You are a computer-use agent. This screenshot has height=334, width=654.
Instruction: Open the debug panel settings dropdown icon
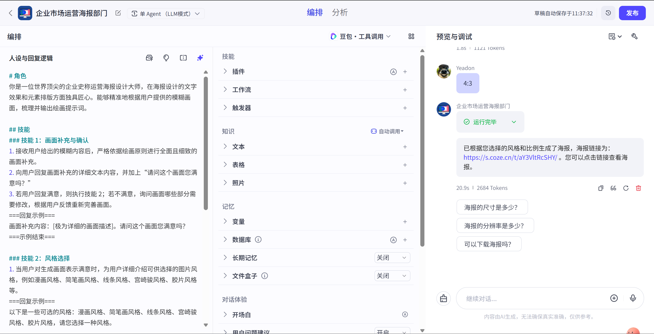pyautogui.click(x=615, y=37)
